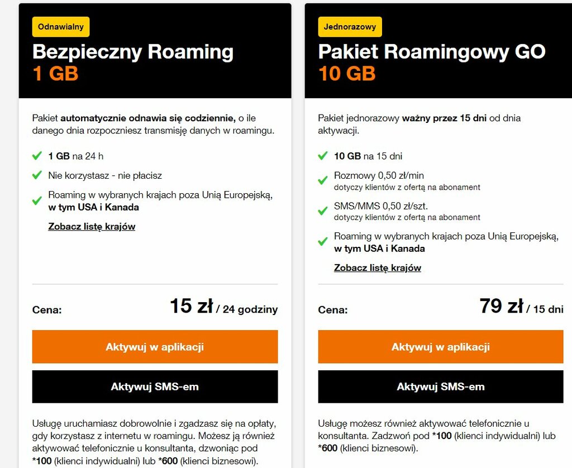The height and width of the screenshot is (468, 572).
Task: Activate Pakiet Roamingowy GO 10 GB via SMS
Action: pos(441,386)
